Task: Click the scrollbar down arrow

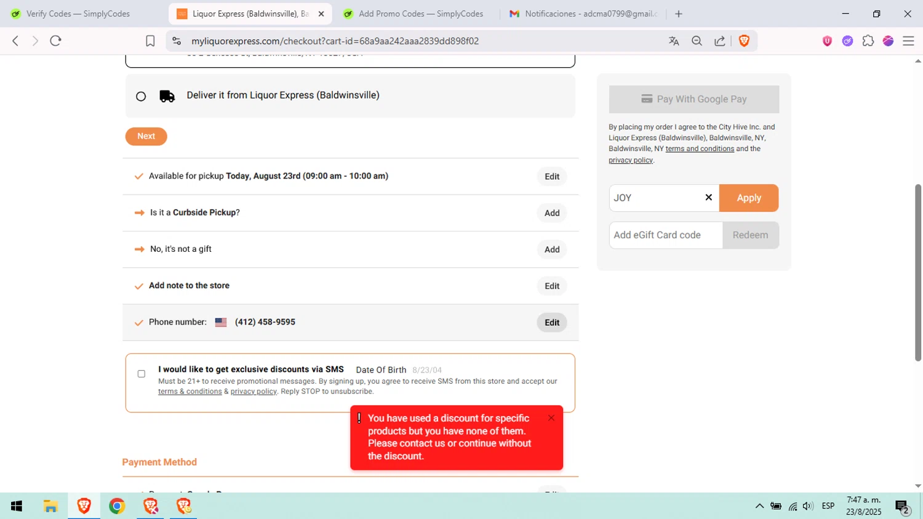Action: 918,486
